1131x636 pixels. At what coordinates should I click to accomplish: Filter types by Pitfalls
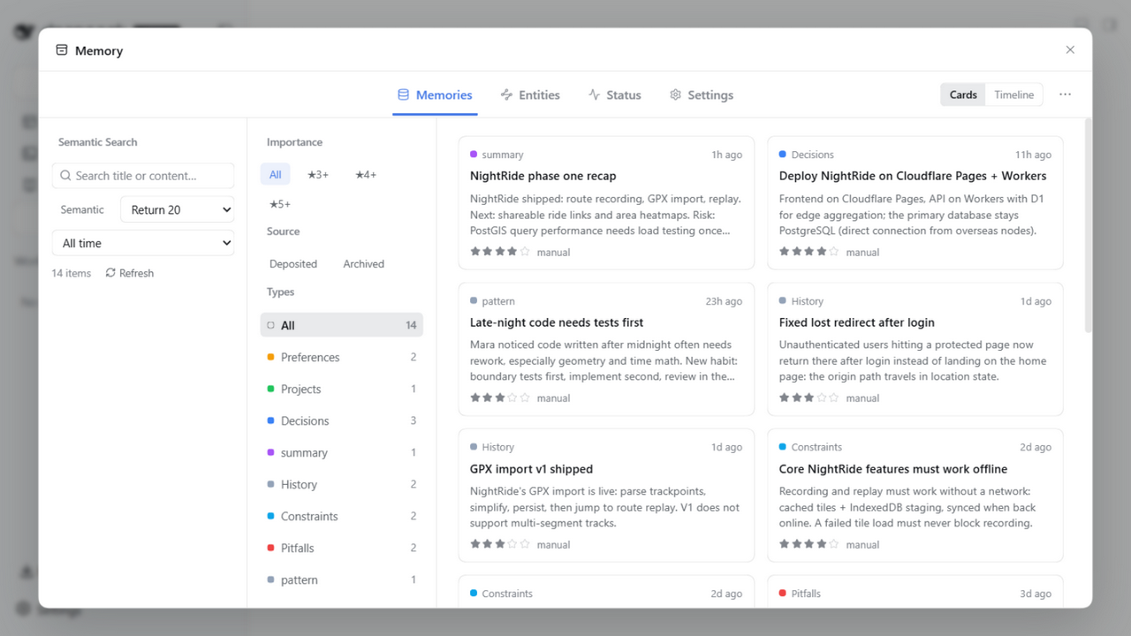pos(342,548)
